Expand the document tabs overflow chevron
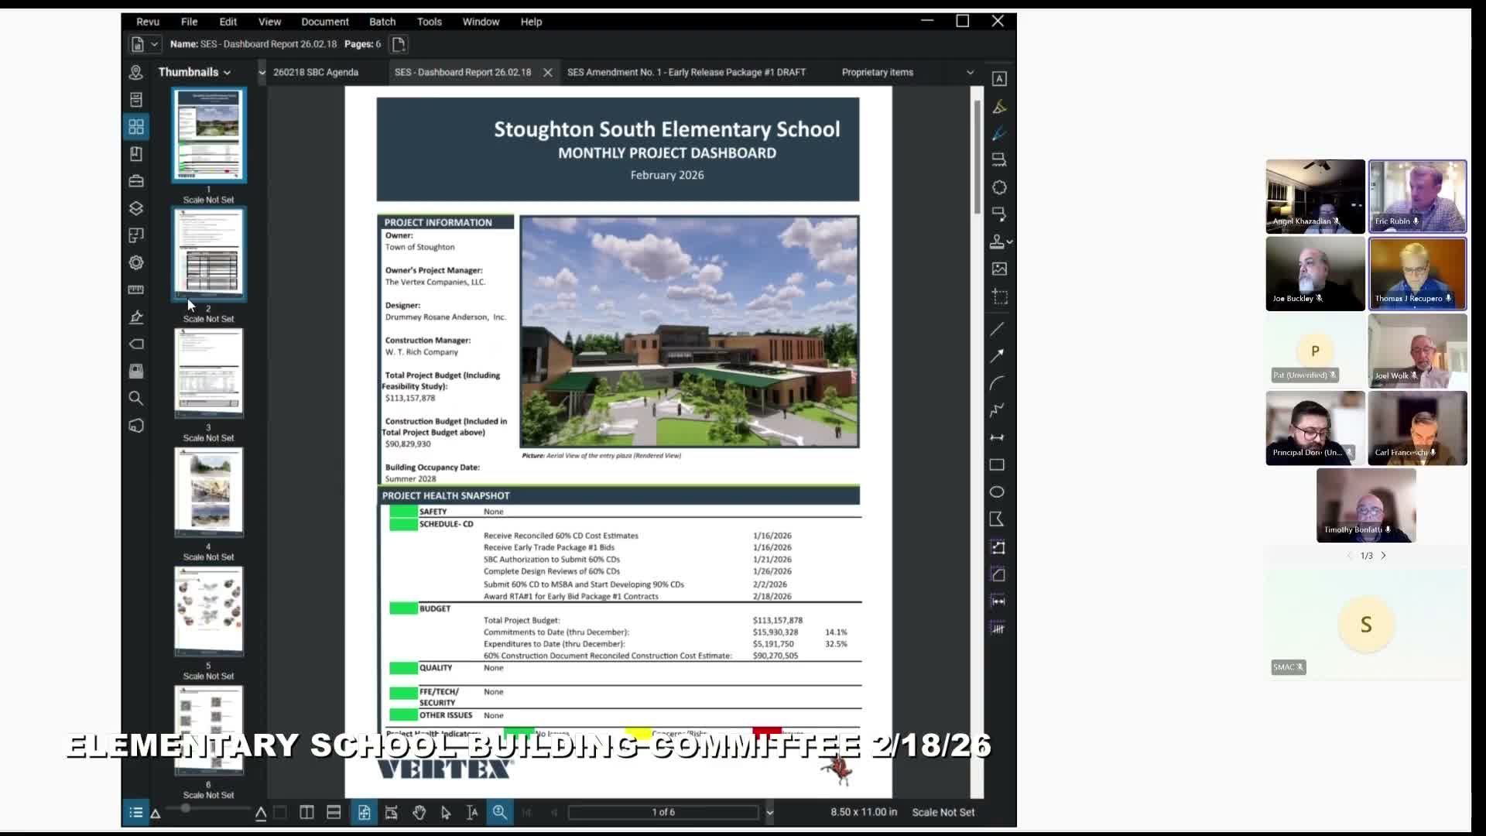The image size is (1486, 836). 970,73
